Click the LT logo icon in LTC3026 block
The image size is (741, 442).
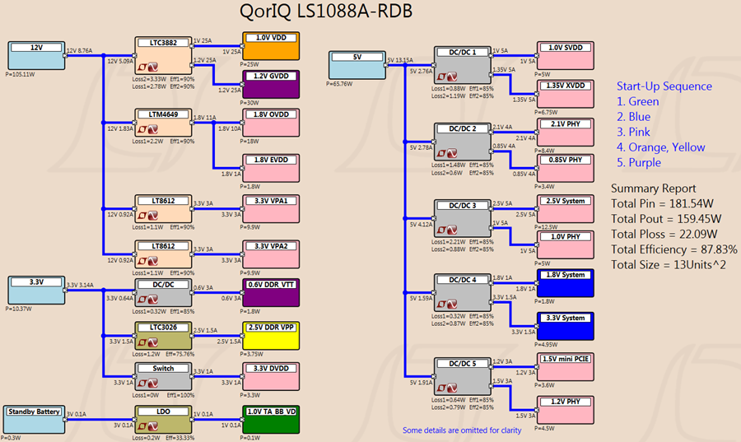[148, 342]
